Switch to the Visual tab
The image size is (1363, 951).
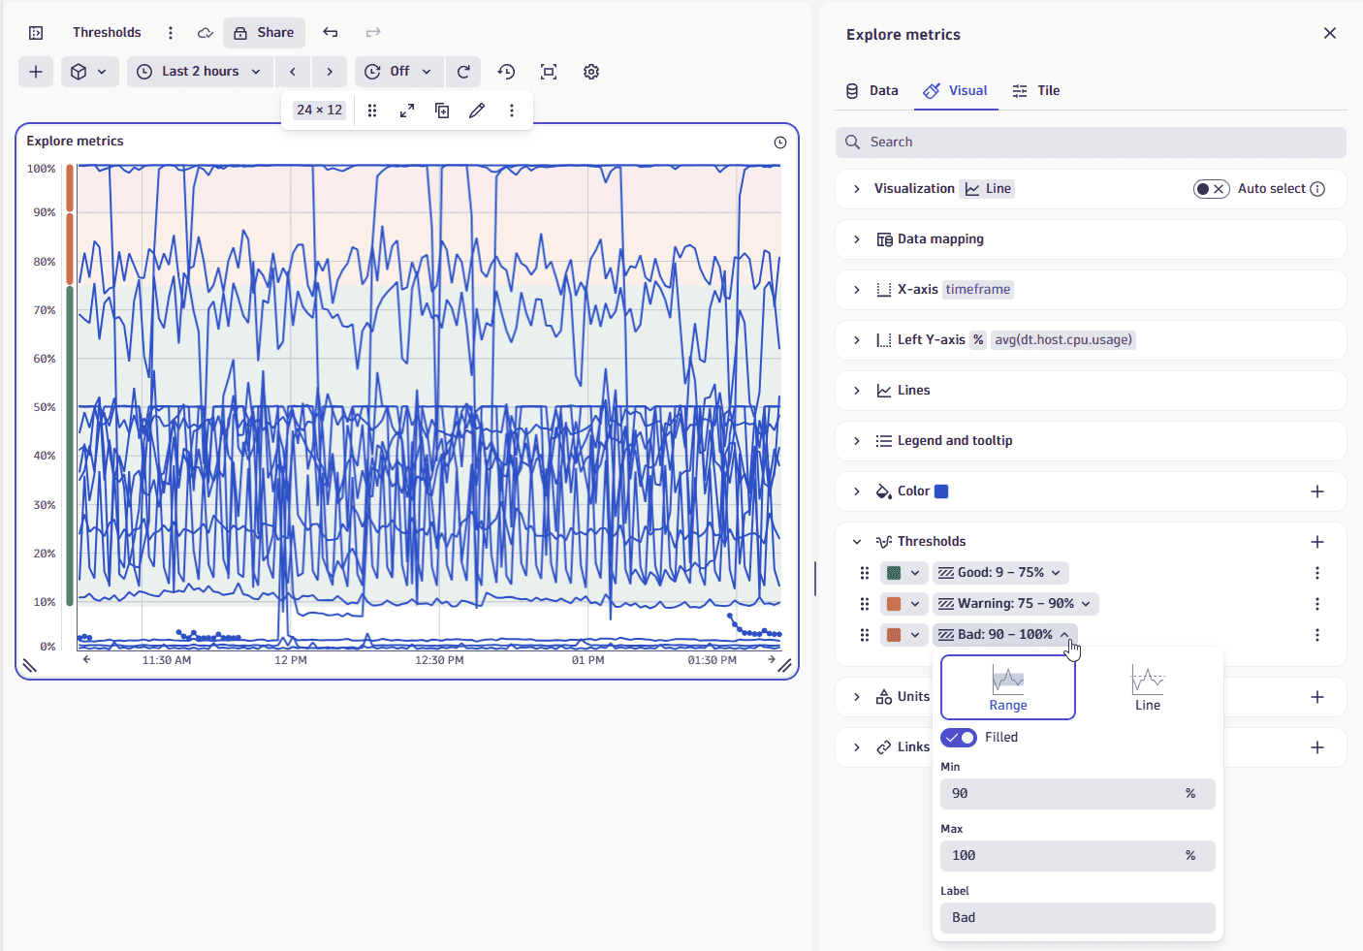pyautogui.click(x=956, y=91)
